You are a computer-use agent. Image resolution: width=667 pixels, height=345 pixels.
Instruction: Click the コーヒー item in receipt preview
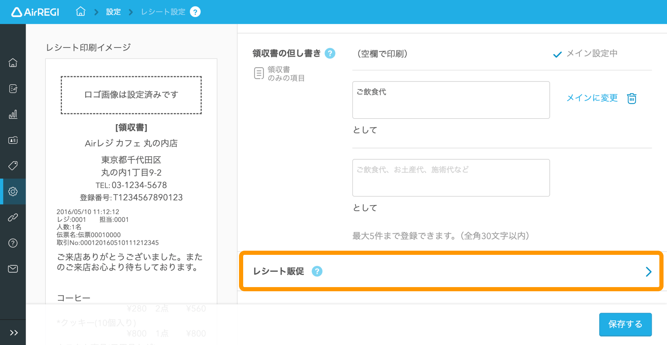click(x=74, y=298)
